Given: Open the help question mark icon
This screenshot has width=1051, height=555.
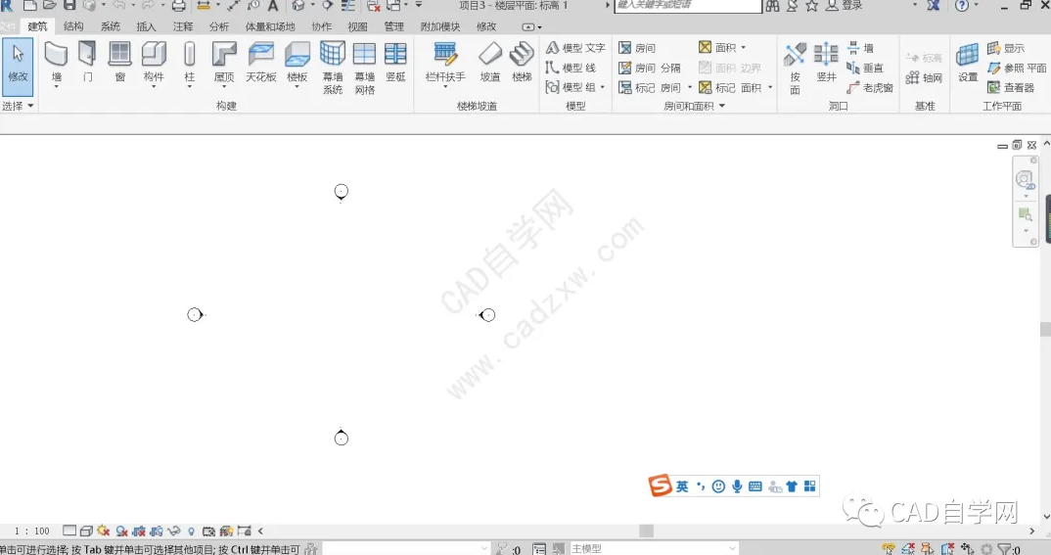Looking at the screenshot, I should point(961,6).
